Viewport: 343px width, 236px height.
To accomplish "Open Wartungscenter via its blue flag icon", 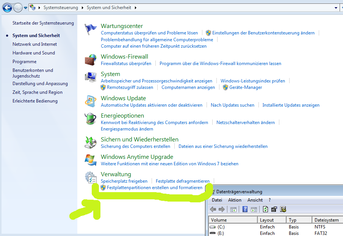I will pos(90,29).
